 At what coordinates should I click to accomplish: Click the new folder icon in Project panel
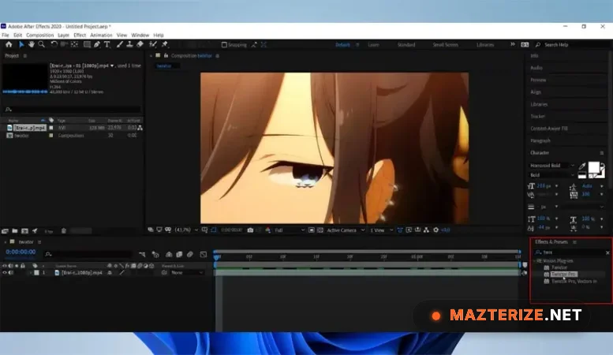pos(15,231)
